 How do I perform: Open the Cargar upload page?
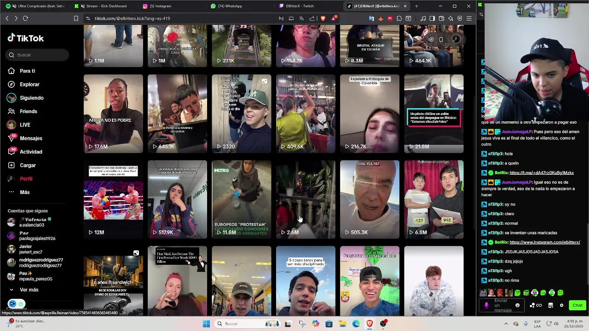point(22,165)
